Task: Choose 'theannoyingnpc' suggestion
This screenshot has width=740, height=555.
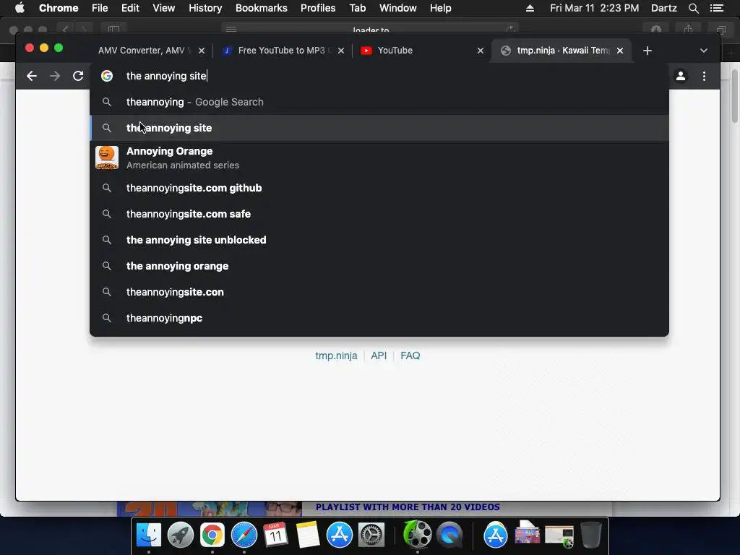Action: pyautogui.click(x=379, y=318)
